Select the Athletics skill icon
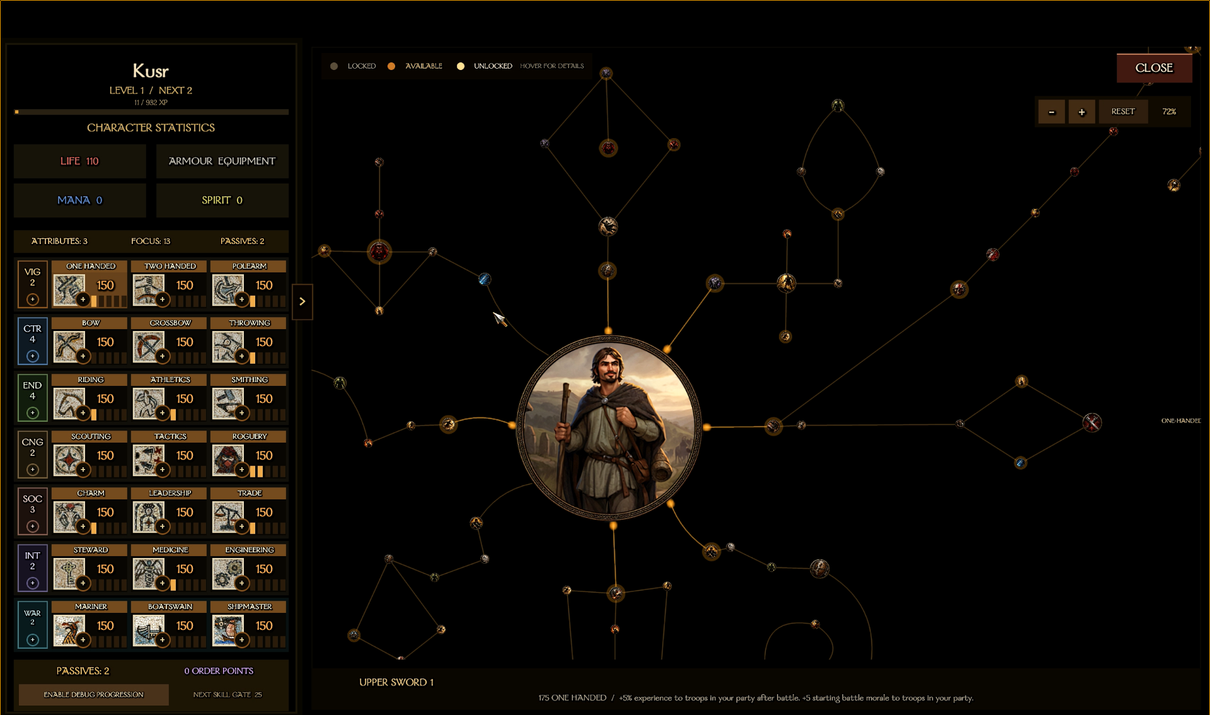The height and width of the screenshot is (715, 1210). pos(148,403)
